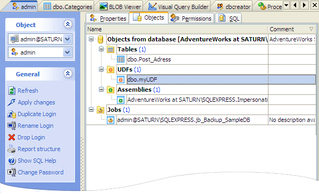Click the UDFs folder icon
The height and width of the screenshot is (194, 319).
click(111, 69)
